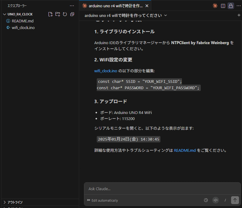242x208 pixels.
Task: Click the sample date time output text
Action: [x=128, y=139]
